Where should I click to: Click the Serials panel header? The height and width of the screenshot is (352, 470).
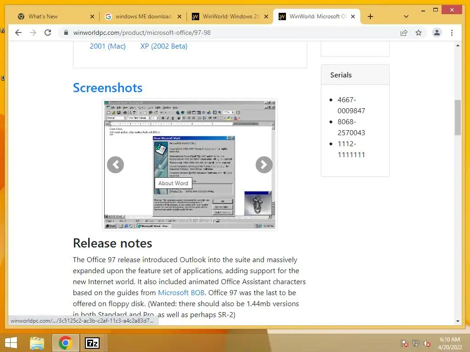click(x=355, y=75)
